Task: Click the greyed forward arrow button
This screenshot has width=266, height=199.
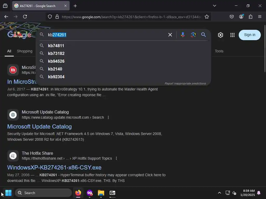Action: [16, 17]
